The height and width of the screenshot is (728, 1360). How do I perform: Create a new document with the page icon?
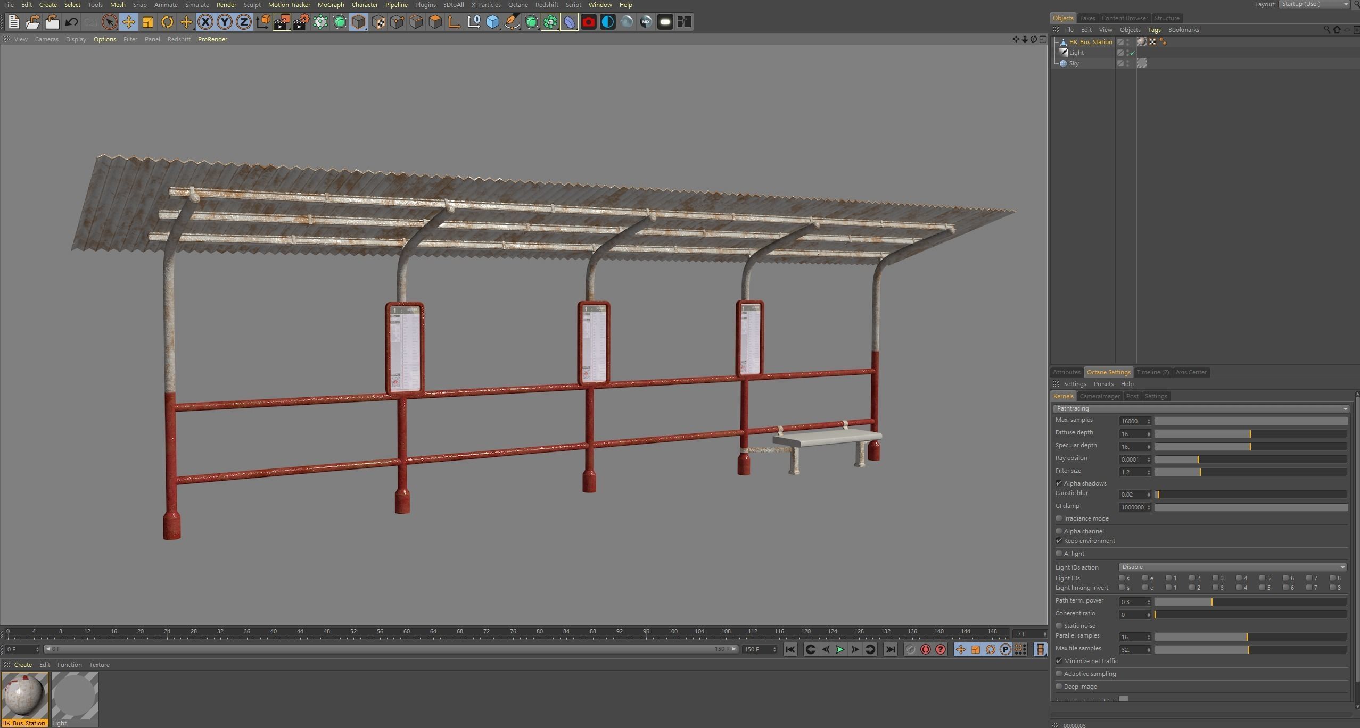tap(13, 22)
